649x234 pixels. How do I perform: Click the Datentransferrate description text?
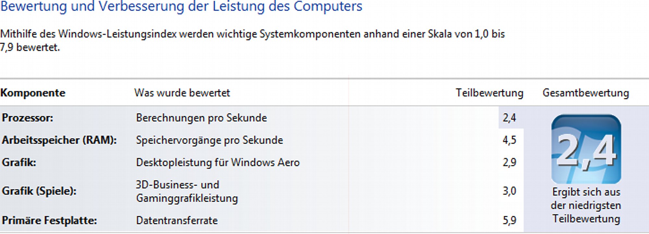[177, 220]
